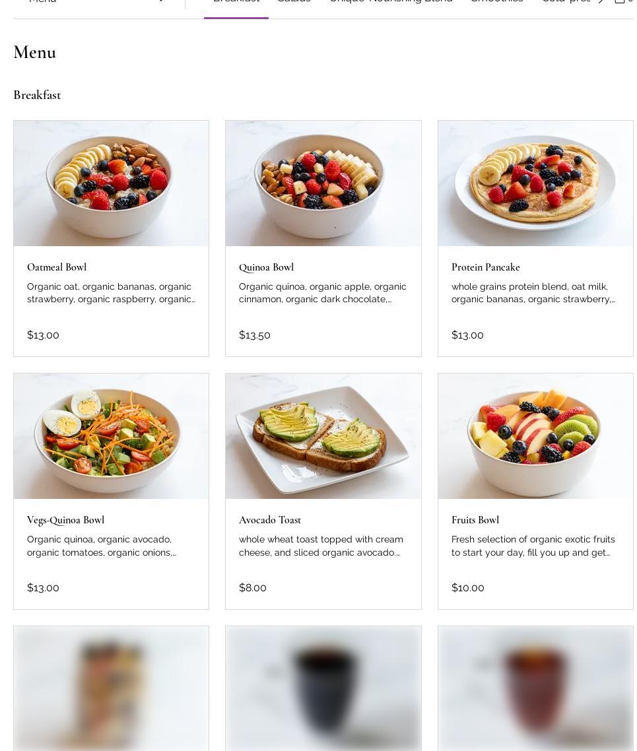Open the Oatmeal Bowl photo
This screenshot has height=751, width=637.
click(111, 183)
